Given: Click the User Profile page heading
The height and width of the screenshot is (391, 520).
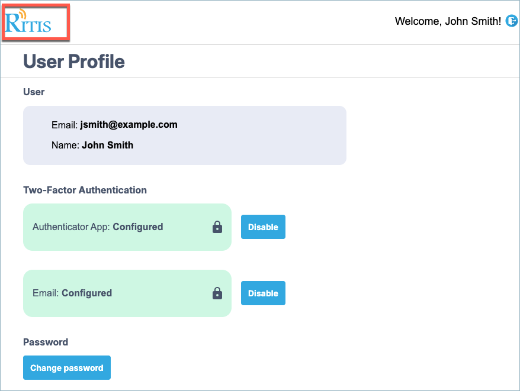Looking at the screenshot, I should pos(74,62).
